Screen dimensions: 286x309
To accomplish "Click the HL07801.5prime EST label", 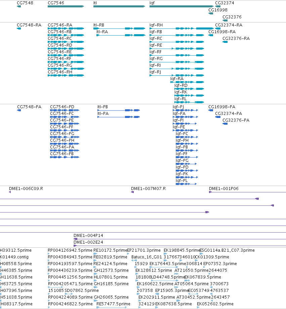I will (x=111, y=277).
